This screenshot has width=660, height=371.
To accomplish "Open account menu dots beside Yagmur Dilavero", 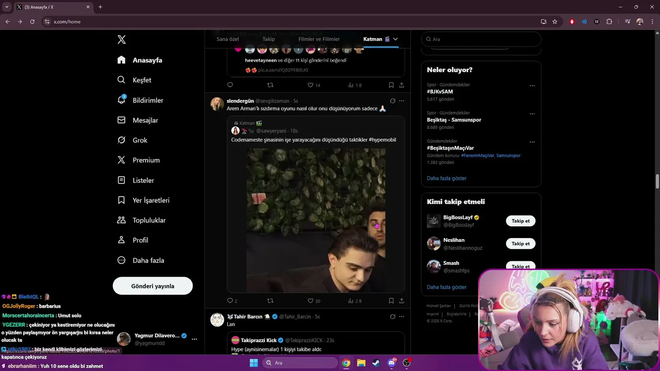I will (194, 339).
